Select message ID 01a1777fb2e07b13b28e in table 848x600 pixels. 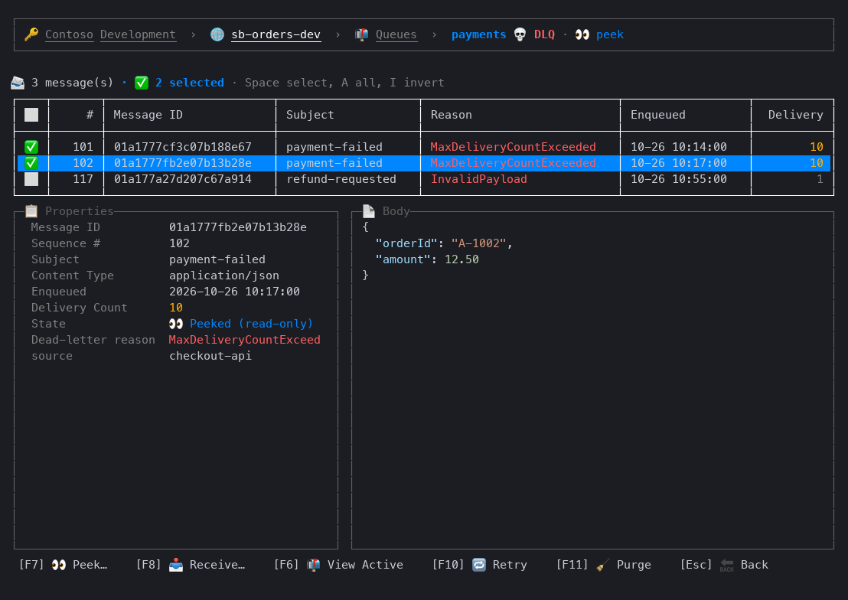[x=183, y=163]
